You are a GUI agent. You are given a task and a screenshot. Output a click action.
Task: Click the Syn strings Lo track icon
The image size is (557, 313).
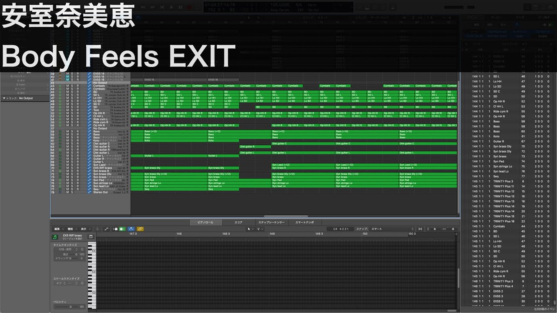click(x=60, y=183)
